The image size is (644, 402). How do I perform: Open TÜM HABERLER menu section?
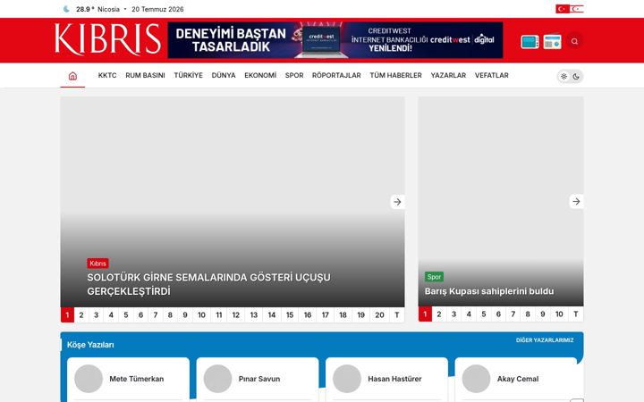pos(395,75)
